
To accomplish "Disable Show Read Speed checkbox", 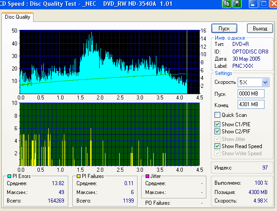I will [218, 146].
